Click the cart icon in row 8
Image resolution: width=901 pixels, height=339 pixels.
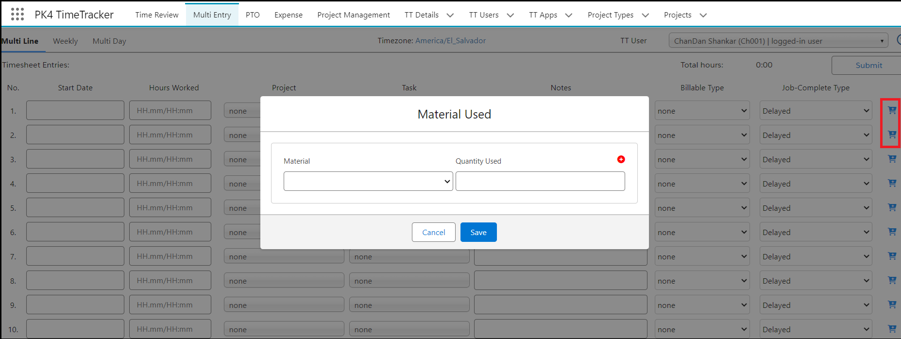(892, 280)
